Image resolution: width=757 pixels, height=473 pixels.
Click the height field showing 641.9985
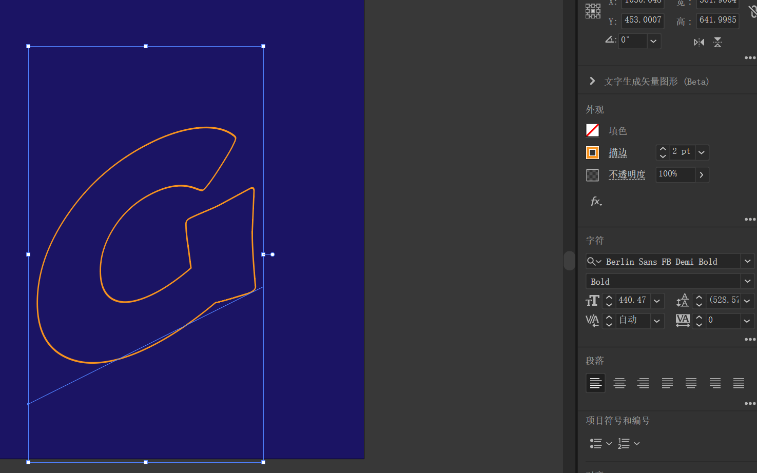tap(717, 20)
